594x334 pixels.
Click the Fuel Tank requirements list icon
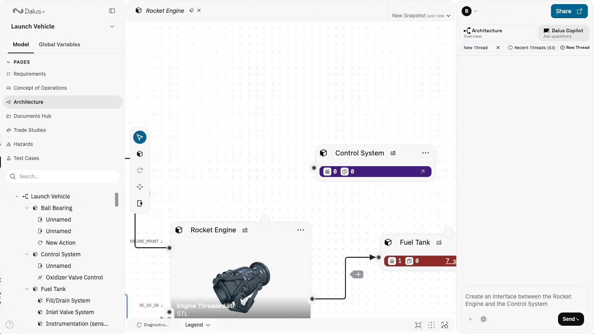[392, 261]
